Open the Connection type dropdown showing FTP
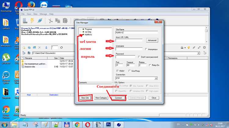 pos(156,78)
